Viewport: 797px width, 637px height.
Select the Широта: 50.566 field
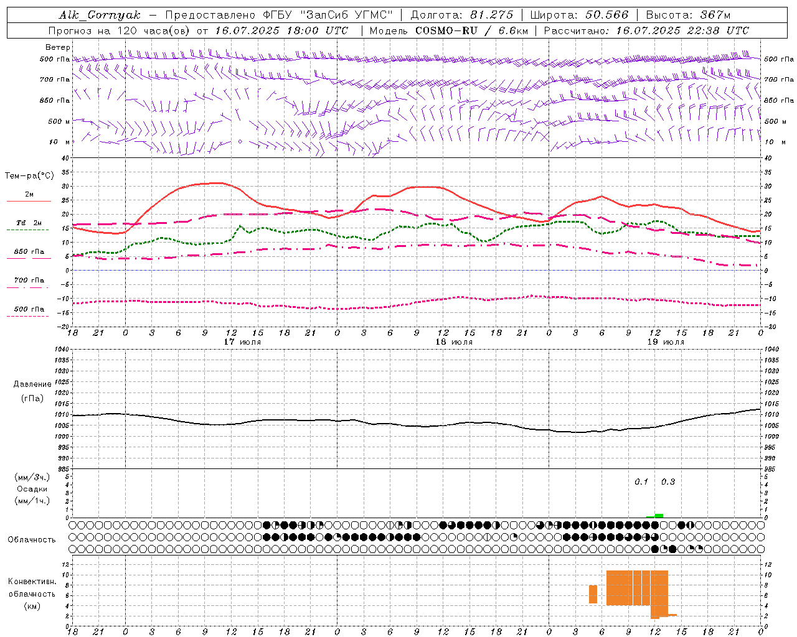[579, 15]
